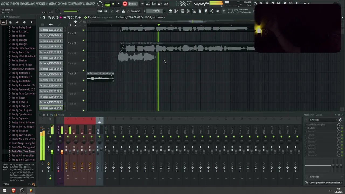Viewport: 345px width, 194px height.
Task: Open the Browser view icon
Action: pyautogui.click(x=194, y=11)
